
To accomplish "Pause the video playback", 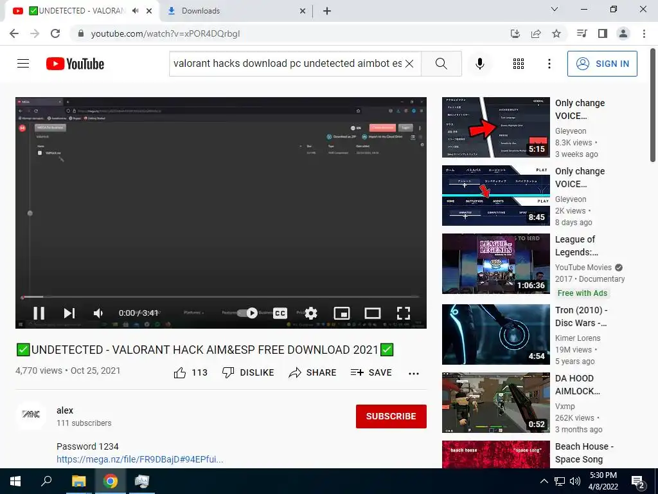I will point(39,313).
